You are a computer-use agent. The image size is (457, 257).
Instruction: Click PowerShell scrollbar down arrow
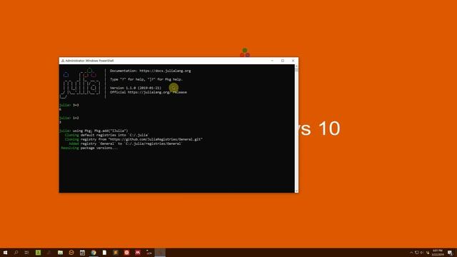[296, 191]
